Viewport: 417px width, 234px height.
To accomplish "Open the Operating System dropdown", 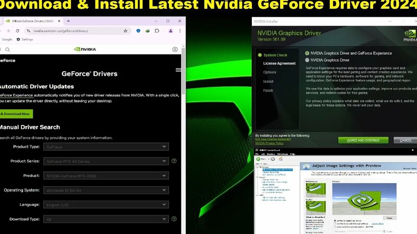I will 106,190.
